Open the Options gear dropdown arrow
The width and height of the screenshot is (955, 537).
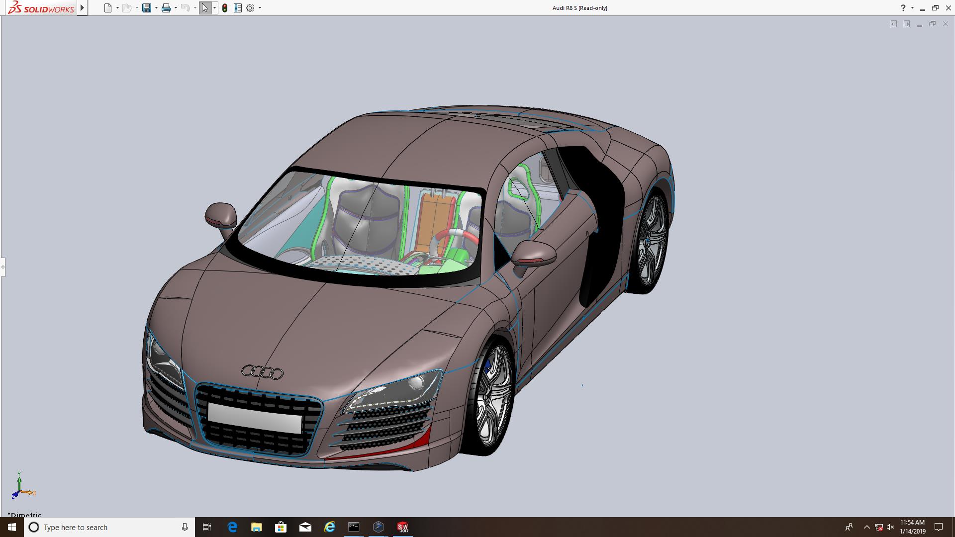click(x=260, y=8)
